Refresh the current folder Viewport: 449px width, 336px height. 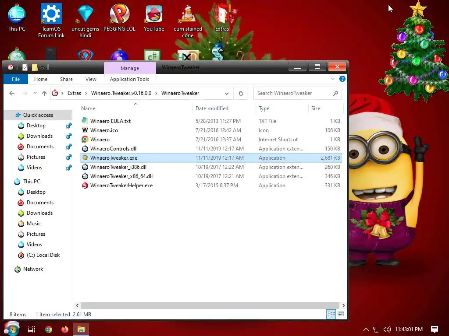[241, 94]
